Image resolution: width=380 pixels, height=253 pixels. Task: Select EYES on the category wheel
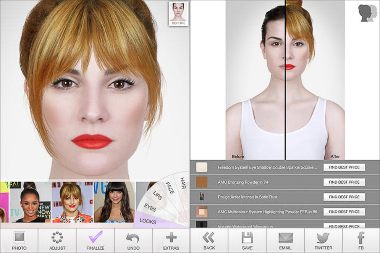150,208
